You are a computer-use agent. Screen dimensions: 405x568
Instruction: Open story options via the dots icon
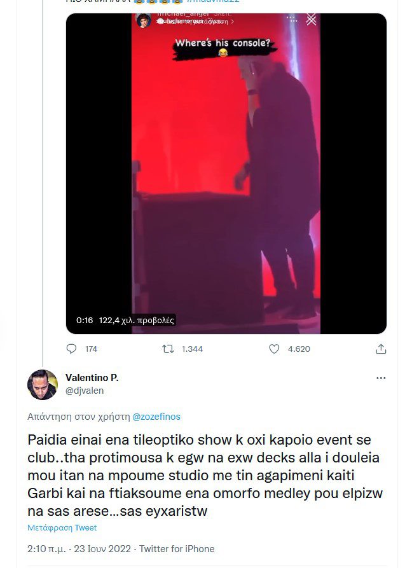click(292, 20)
